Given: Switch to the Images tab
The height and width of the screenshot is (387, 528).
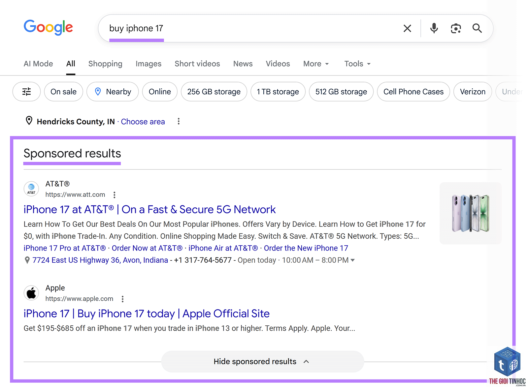Looking at the screenshot, I should 148,64.
